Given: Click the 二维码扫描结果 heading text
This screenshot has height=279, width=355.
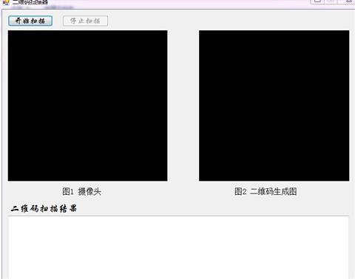Looking at the screenshot, I should [44, 209].
